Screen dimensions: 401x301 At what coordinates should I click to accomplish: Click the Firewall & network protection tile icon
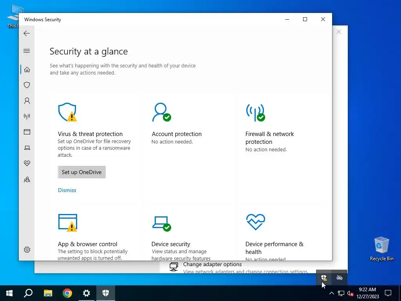(255, 112)
